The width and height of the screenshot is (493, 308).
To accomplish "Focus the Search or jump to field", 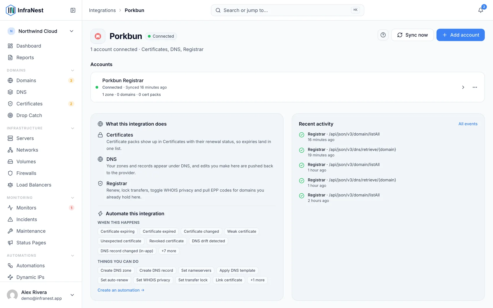I will click(287, 10).
